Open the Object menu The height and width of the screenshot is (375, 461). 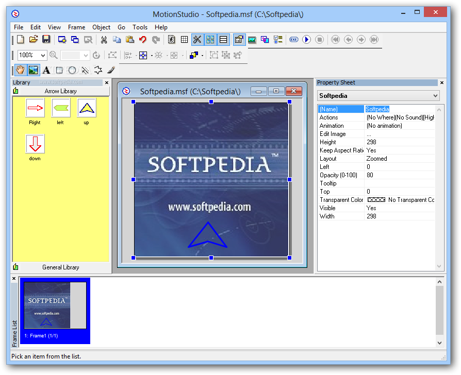tap(102, 27)
